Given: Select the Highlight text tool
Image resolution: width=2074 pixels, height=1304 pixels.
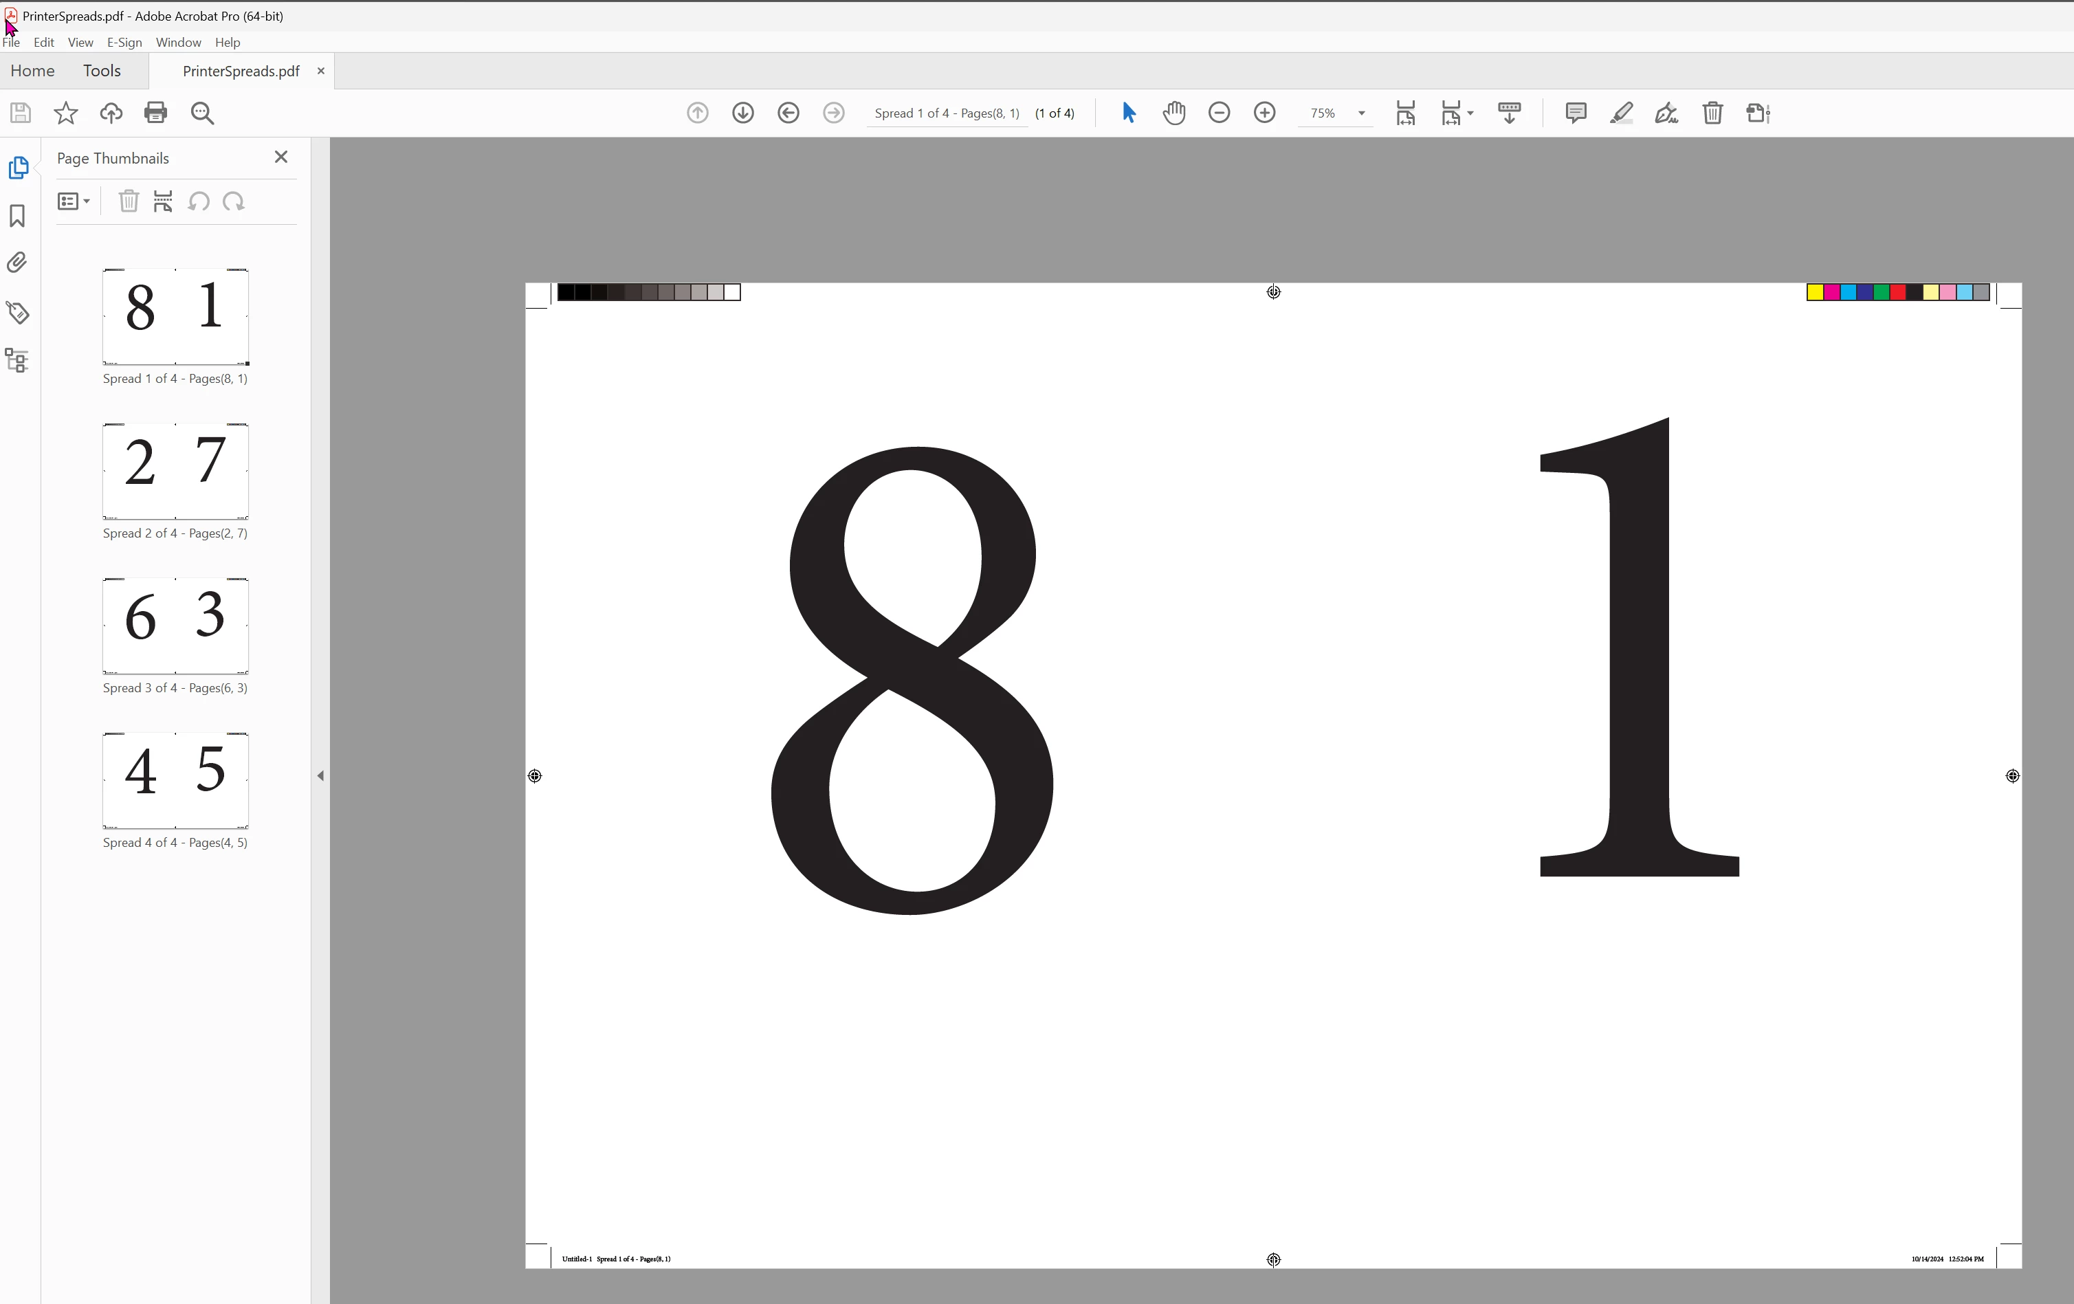Looking at the screenshot, I should (x=1621, y=113).
